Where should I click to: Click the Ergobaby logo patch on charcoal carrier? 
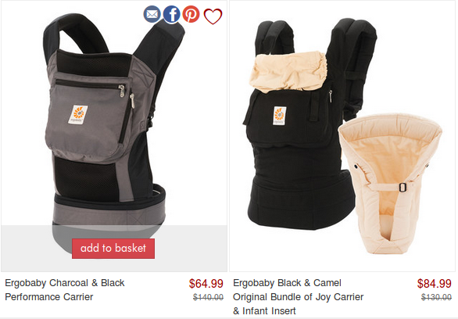pos(78,114)
